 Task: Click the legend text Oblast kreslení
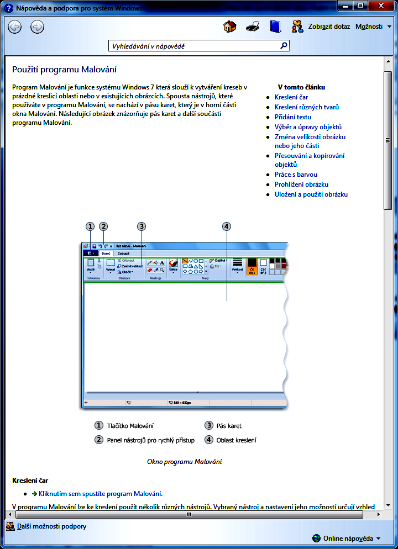click(x=237, y=440)
